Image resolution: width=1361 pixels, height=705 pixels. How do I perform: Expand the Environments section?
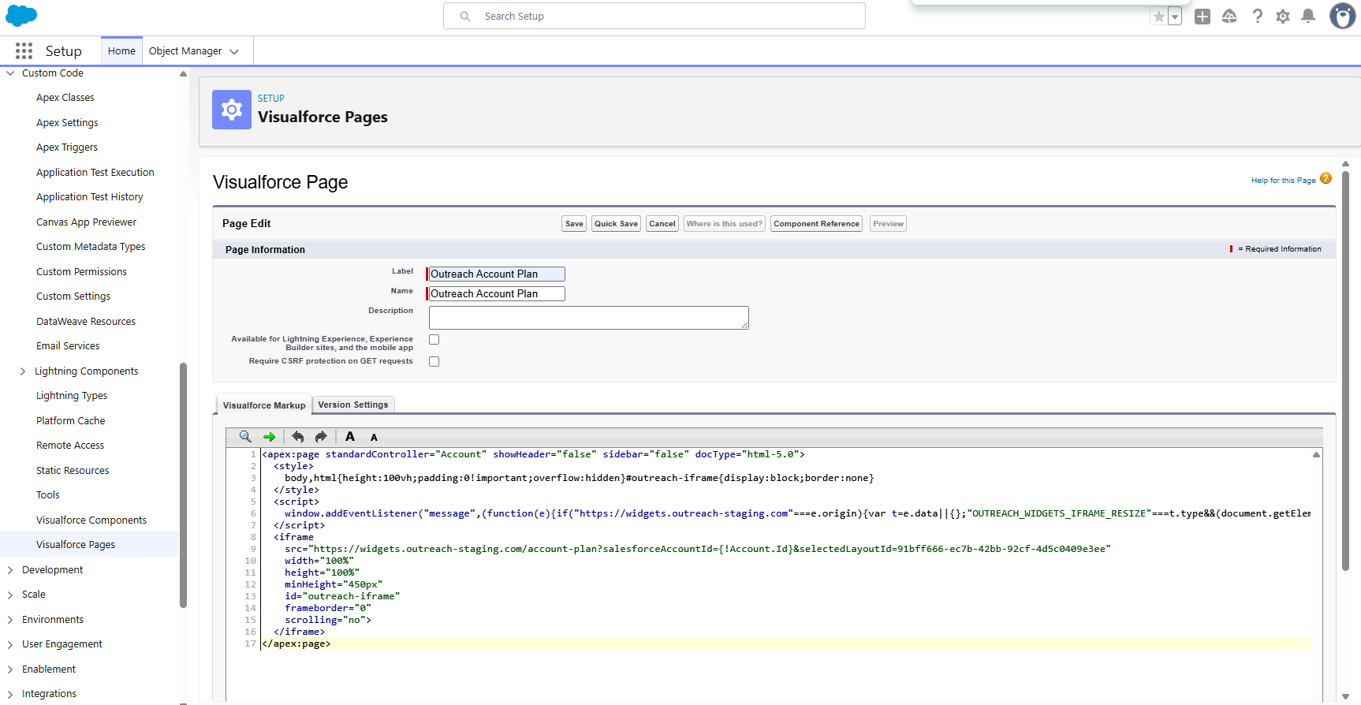click(10, 620)
